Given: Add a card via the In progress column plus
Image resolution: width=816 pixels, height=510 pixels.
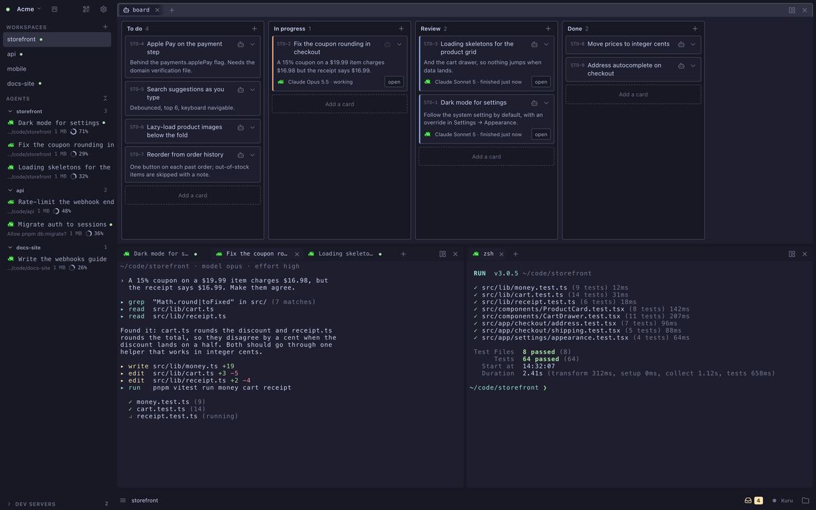Looking at the screenshot, I should pos(401,29).
